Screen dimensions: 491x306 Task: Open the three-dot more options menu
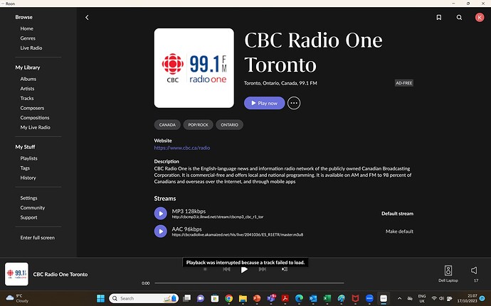pyautogui.click(x=293, y=103)
